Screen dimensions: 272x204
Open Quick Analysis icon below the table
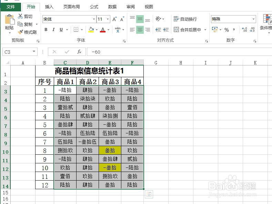149,194
